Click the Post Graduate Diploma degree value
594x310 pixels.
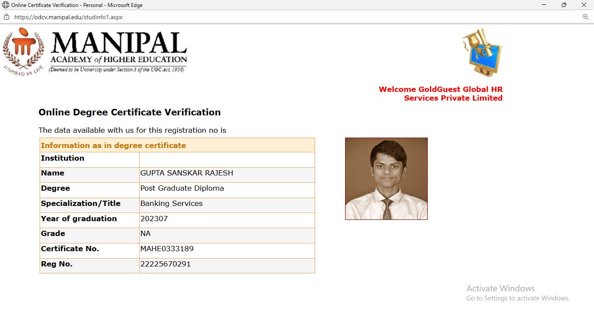182,188
